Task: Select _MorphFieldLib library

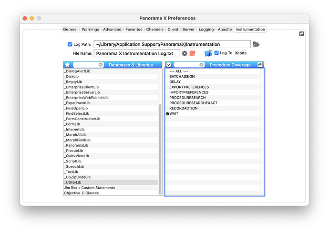Action: [111, 140]
